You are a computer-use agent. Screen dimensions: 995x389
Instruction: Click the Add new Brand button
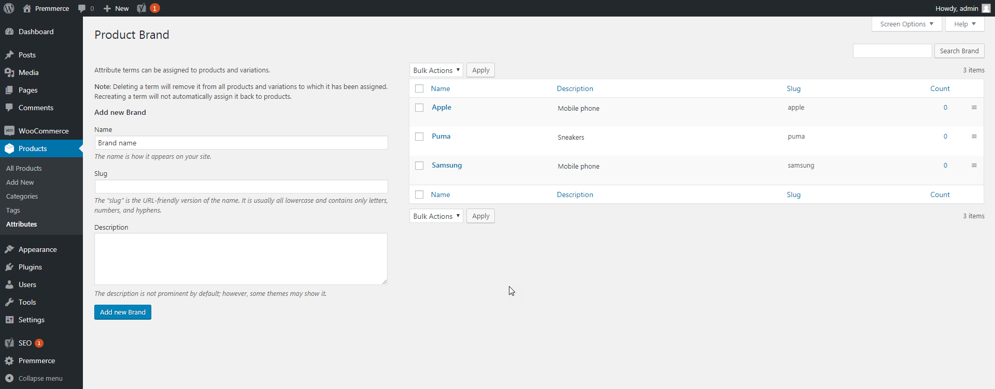pos(123,312)
